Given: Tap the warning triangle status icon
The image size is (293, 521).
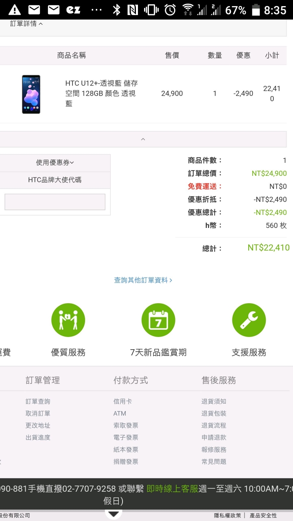Looking at the screenshot, I should point(15,10).
